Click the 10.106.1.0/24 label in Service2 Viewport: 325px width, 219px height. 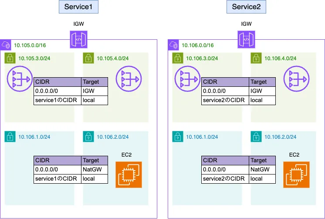202,137
